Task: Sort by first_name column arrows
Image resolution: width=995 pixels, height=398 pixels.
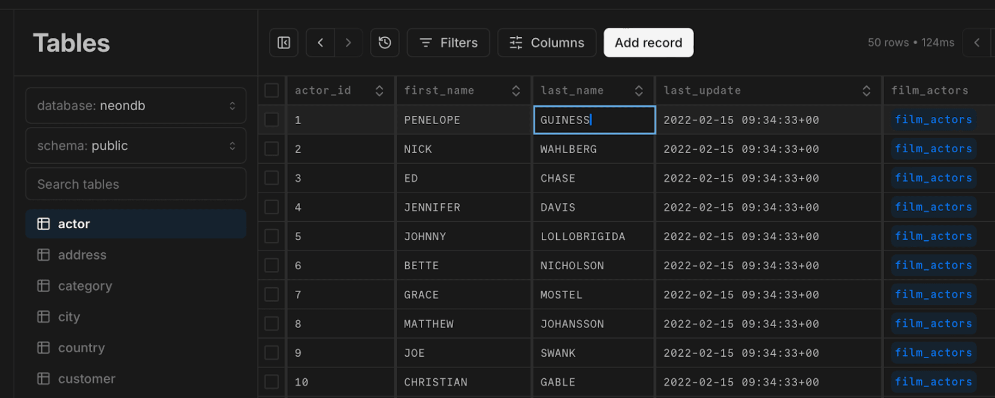Action: coord(515,91)
